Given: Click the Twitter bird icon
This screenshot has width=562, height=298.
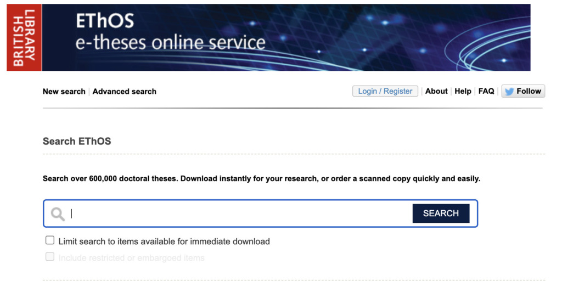Looking at the screenshot, I should (509, 92).
